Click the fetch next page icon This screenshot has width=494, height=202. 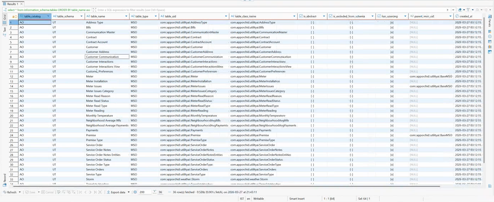click(100, 192)
